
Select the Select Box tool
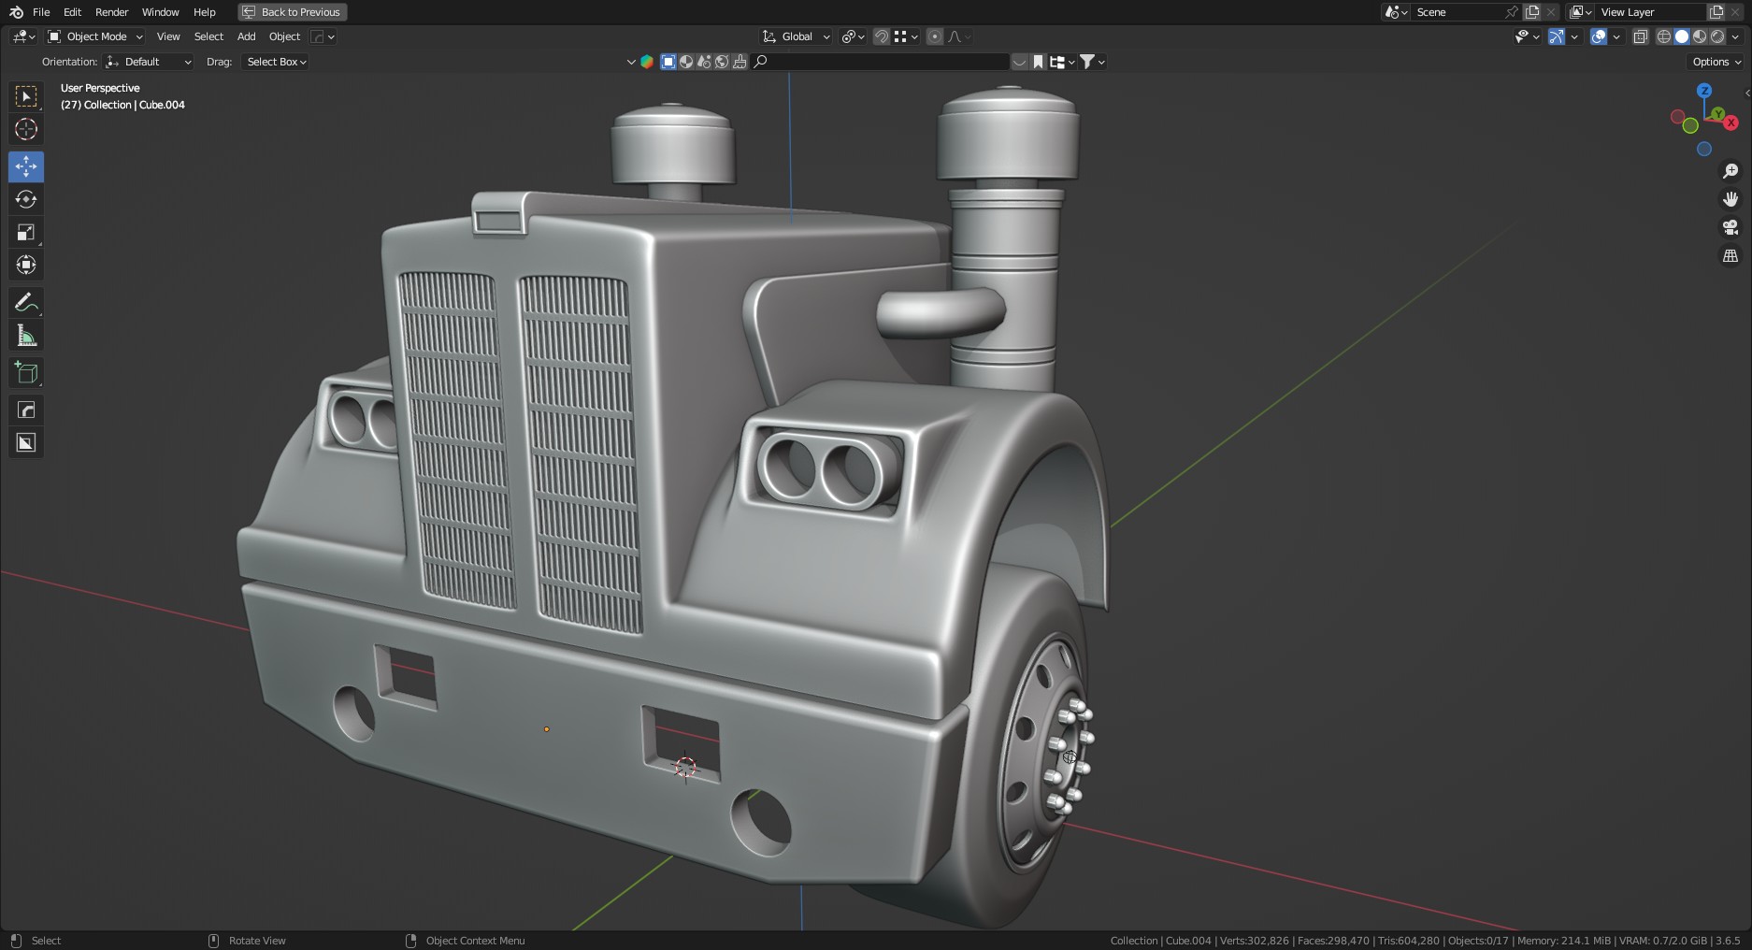click(x=26, y=96)
